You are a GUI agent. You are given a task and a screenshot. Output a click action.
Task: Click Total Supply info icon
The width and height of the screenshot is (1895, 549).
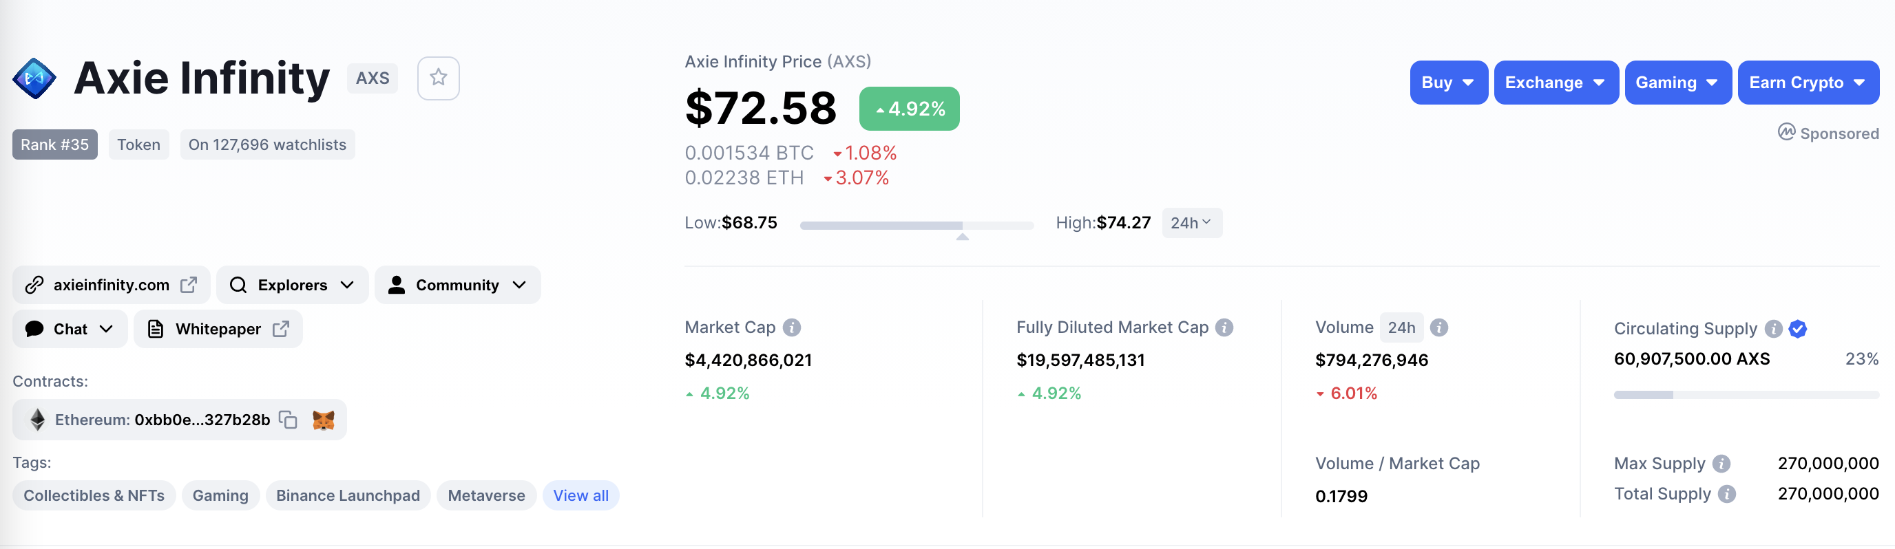click(1726, 494)
